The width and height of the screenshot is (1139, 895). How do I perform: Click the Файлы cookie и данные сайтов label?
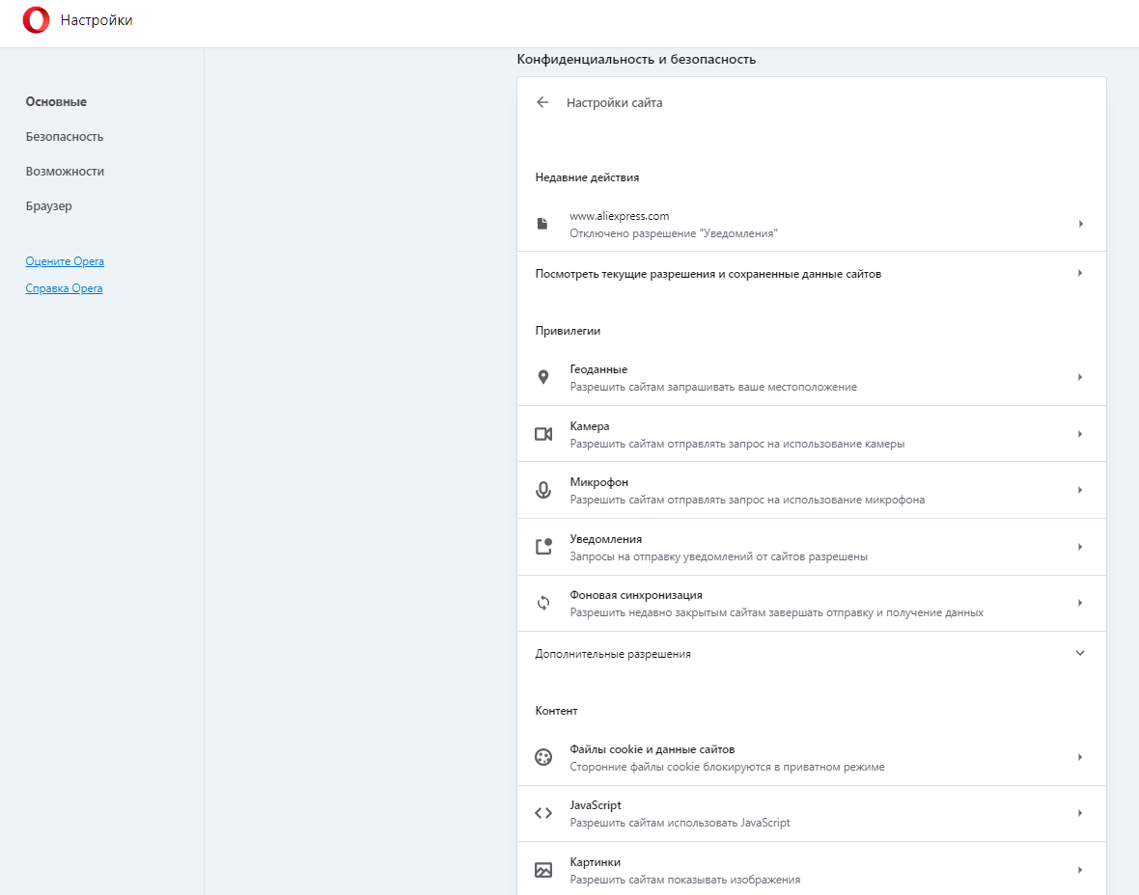click(653, 749)
